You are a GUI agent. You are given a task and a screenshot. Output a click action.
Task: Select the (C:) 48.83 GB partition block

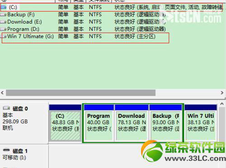[65, 123]
